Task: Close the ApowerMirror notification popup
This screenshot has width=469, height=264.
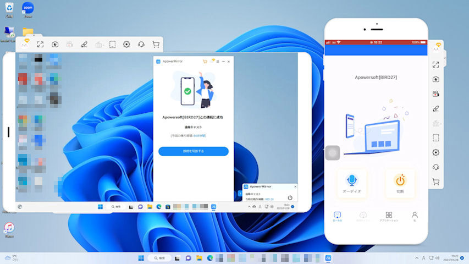Action: coord(295,186)
